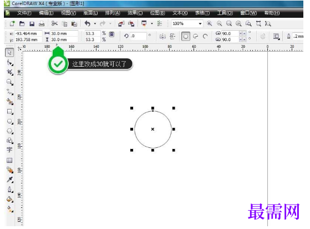Select the Freehand tool
This screenshot has width=310, height=229.
pyautogui.click(x=9, y=92)
